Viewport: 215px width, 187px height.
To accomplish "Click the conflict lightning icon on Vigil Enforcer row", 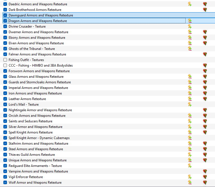I will pyautogui.click(x=190, y=177).
